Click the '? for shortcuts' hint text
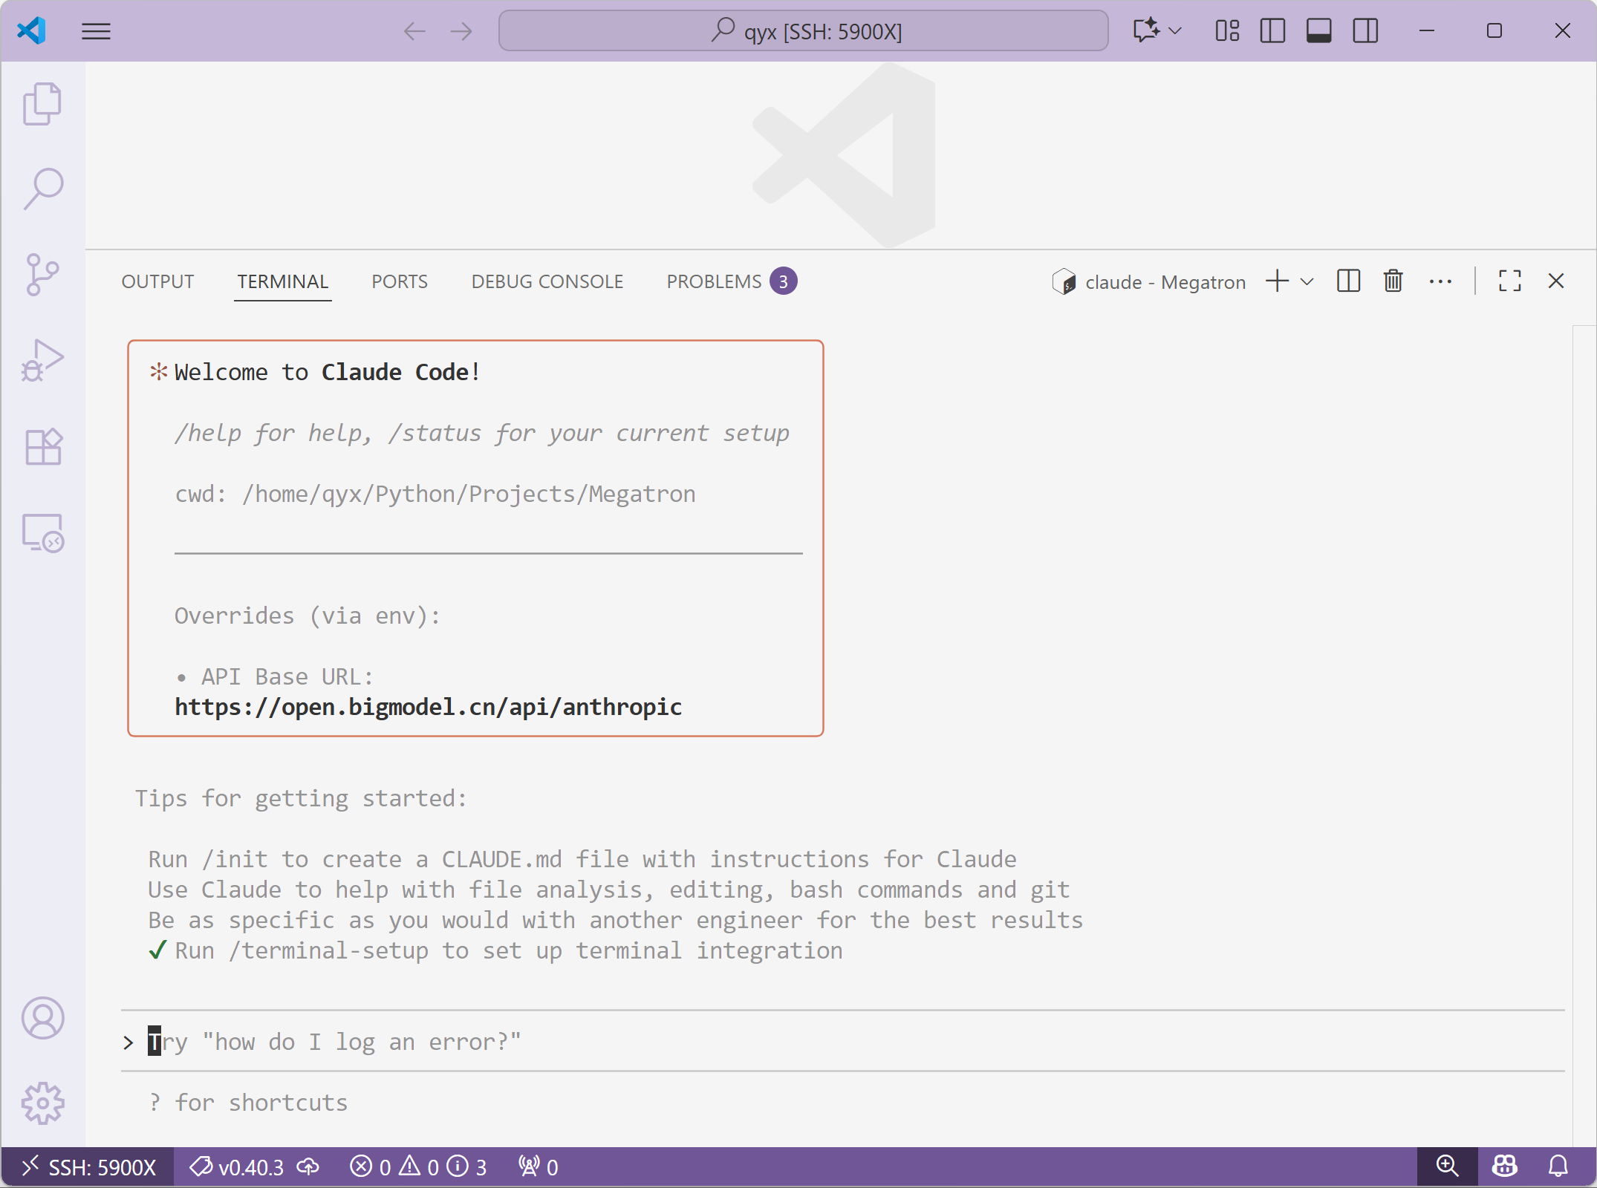This screenshot has width=1597, height=1188. (x=248, y=1103)
